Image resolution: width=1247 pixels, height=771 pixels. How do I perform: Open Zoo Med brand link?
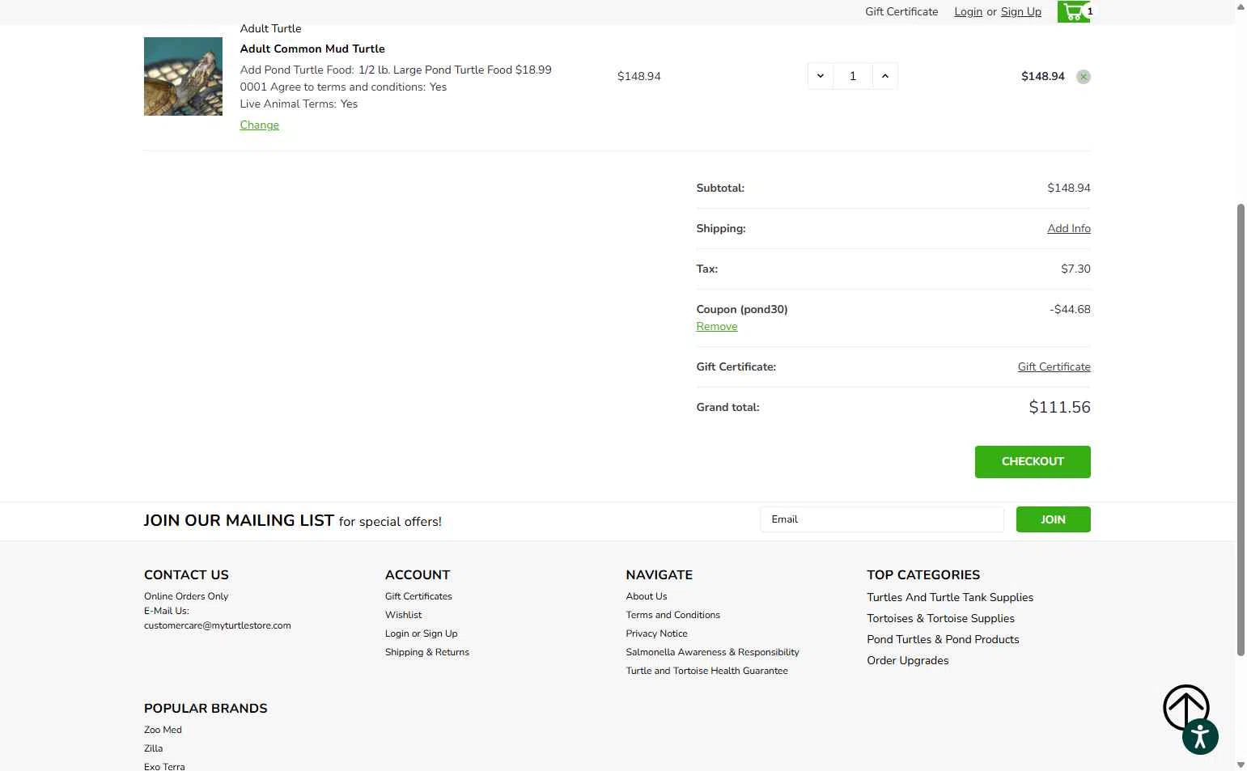[x=163, y=730]
